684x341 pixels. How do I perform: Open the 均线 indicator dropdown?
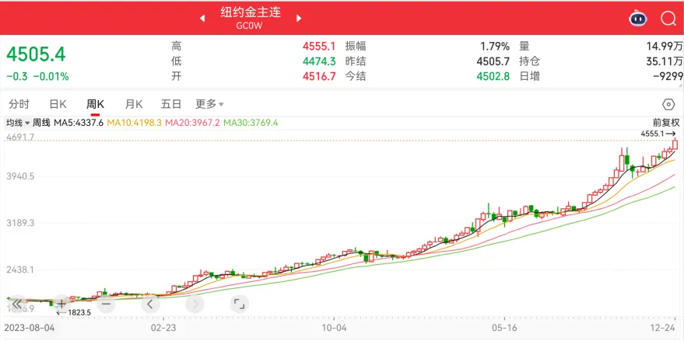pyautogui.click(x=18, y=123)
